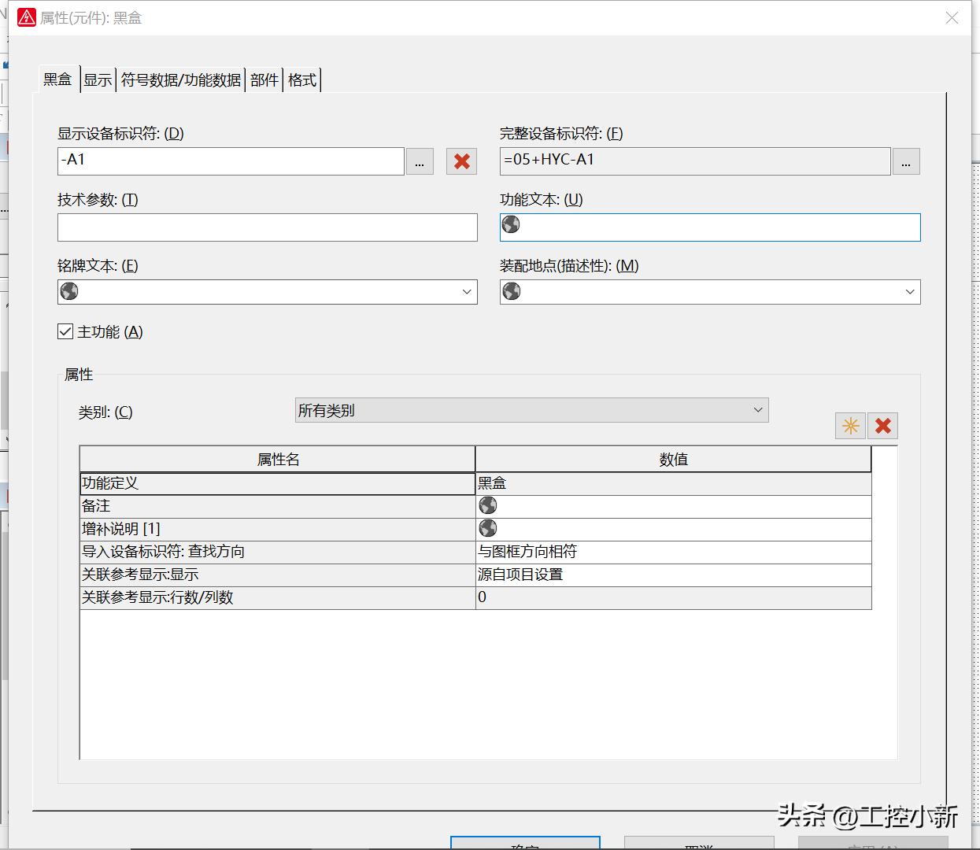Open the 所有类别 category dropdown
Viewport: 980px width, 850px height.
pyautogui.click(x=757, y=409)
